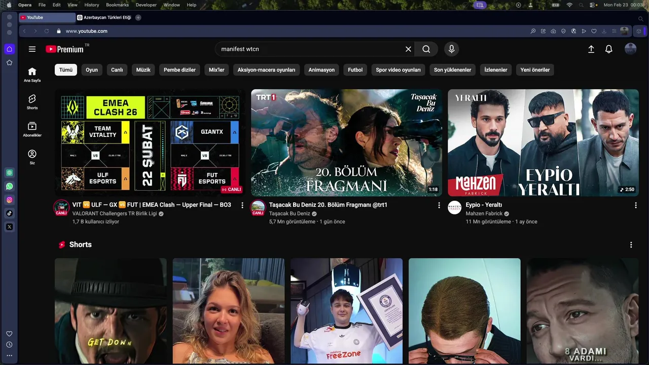The image size is (649, 365).
Task: Open the Eypio Yeraltı video thumbnail
Action: click(543, 142)
